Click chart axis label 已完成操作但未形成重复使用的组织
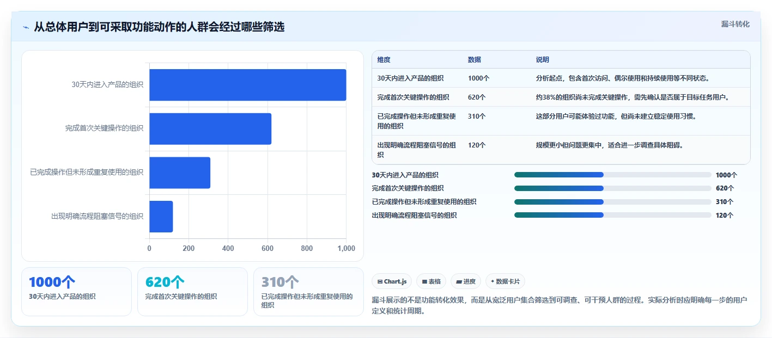The width and height of the screenshot is (772, 338). [87, 172]
